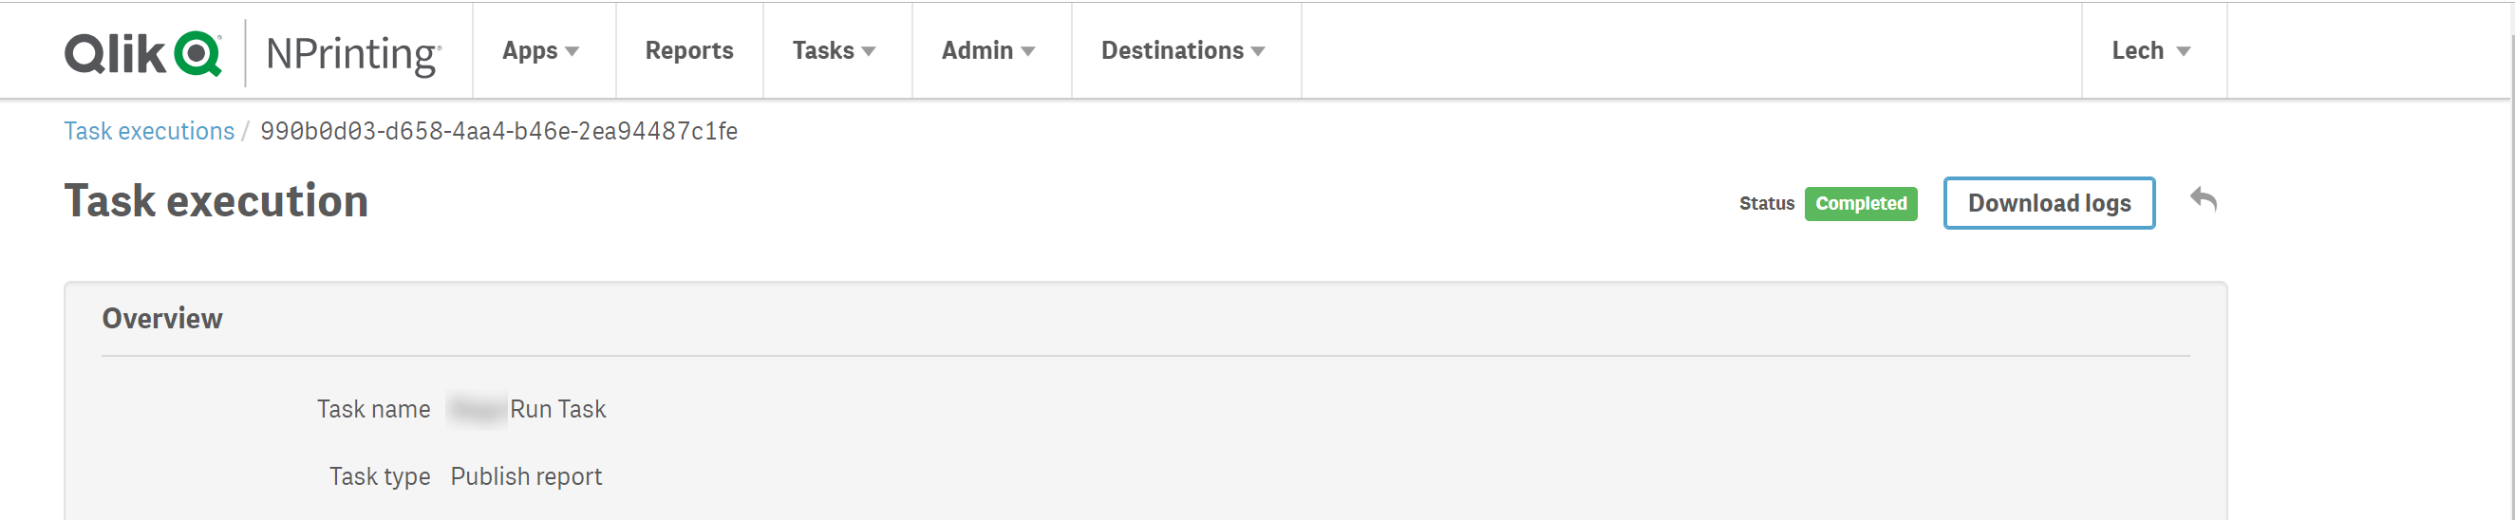Open the Admin dropdown menu
2515x520 pixels.
pyautogui.click(x=988, y=50)
